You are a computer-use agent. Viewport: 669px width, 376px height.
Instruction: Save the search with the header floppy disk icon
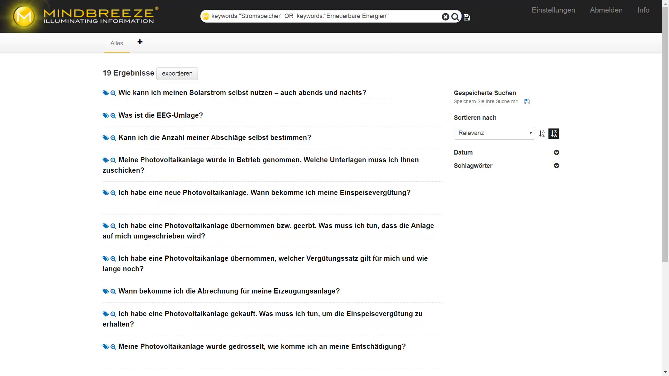(467, 17)
